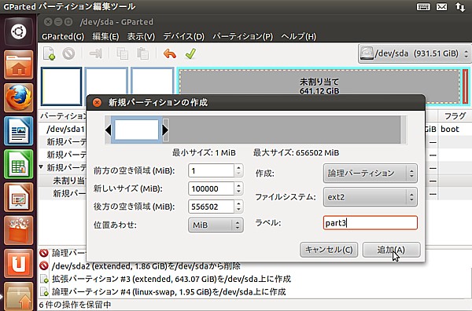Open Ubuntu Software Center launcher icon
Image resolution: width=472 pixels, height=311 pixels.
[x=19, y=230]
